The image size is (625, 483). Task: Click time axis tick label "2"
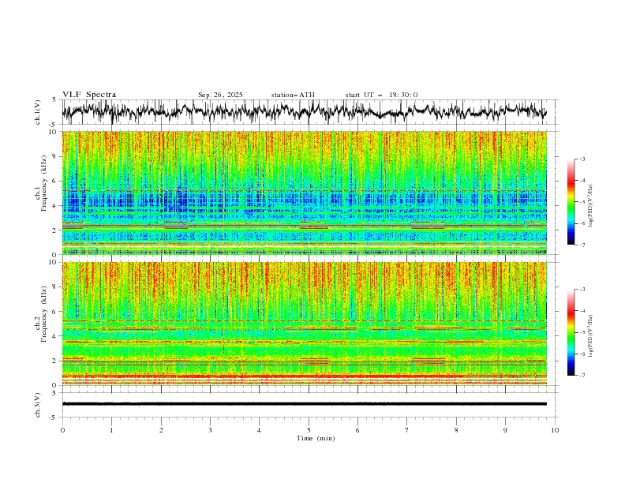(161, 430)
